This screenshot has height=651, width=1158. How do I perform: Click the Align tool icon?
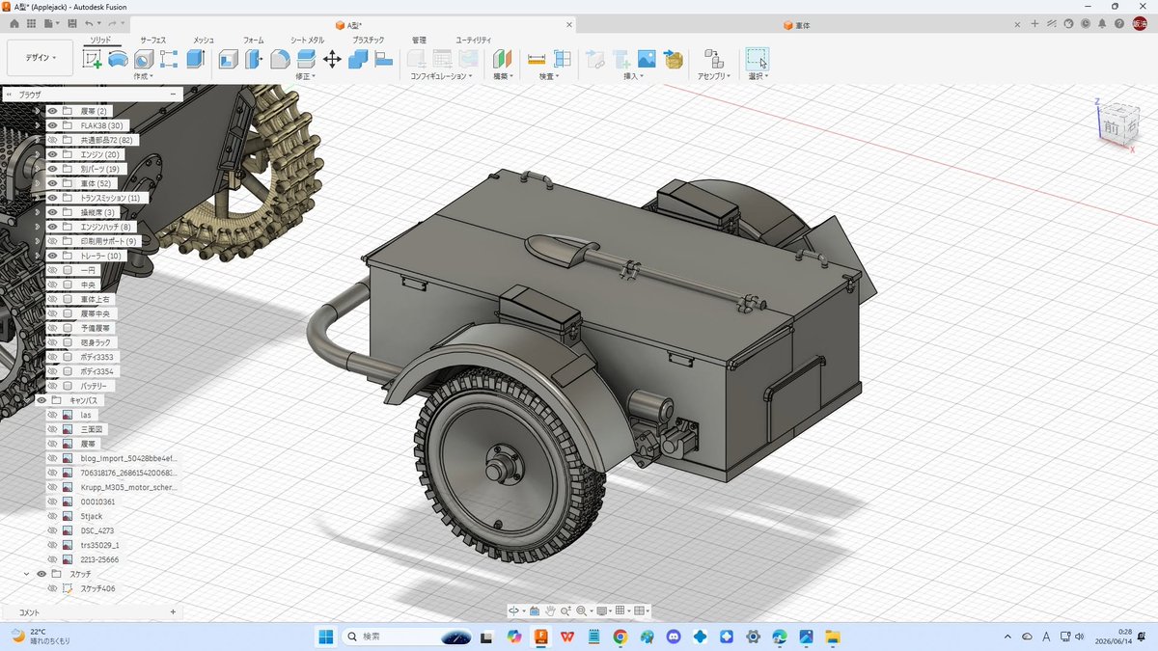(x=383, y=59)
